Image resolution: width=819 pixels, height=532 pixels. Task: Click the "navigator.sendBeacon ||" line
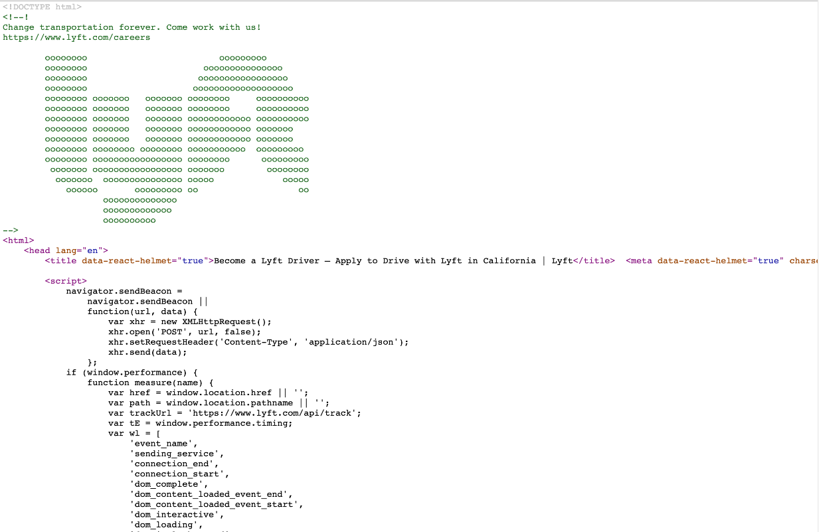(148, 301)
